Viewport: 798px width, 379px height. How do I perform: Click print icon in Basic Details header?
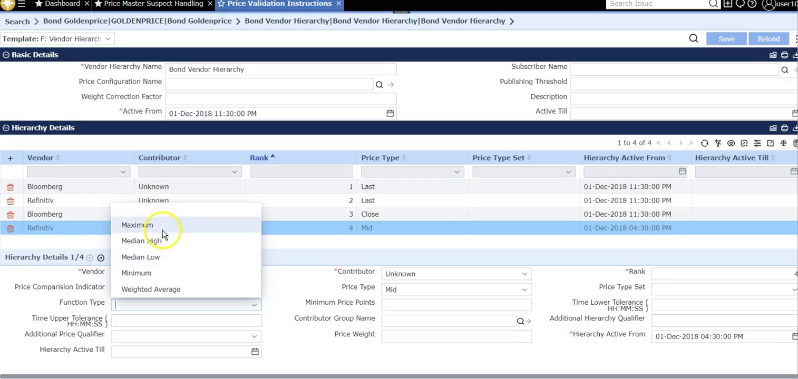[x=785, y=55]
